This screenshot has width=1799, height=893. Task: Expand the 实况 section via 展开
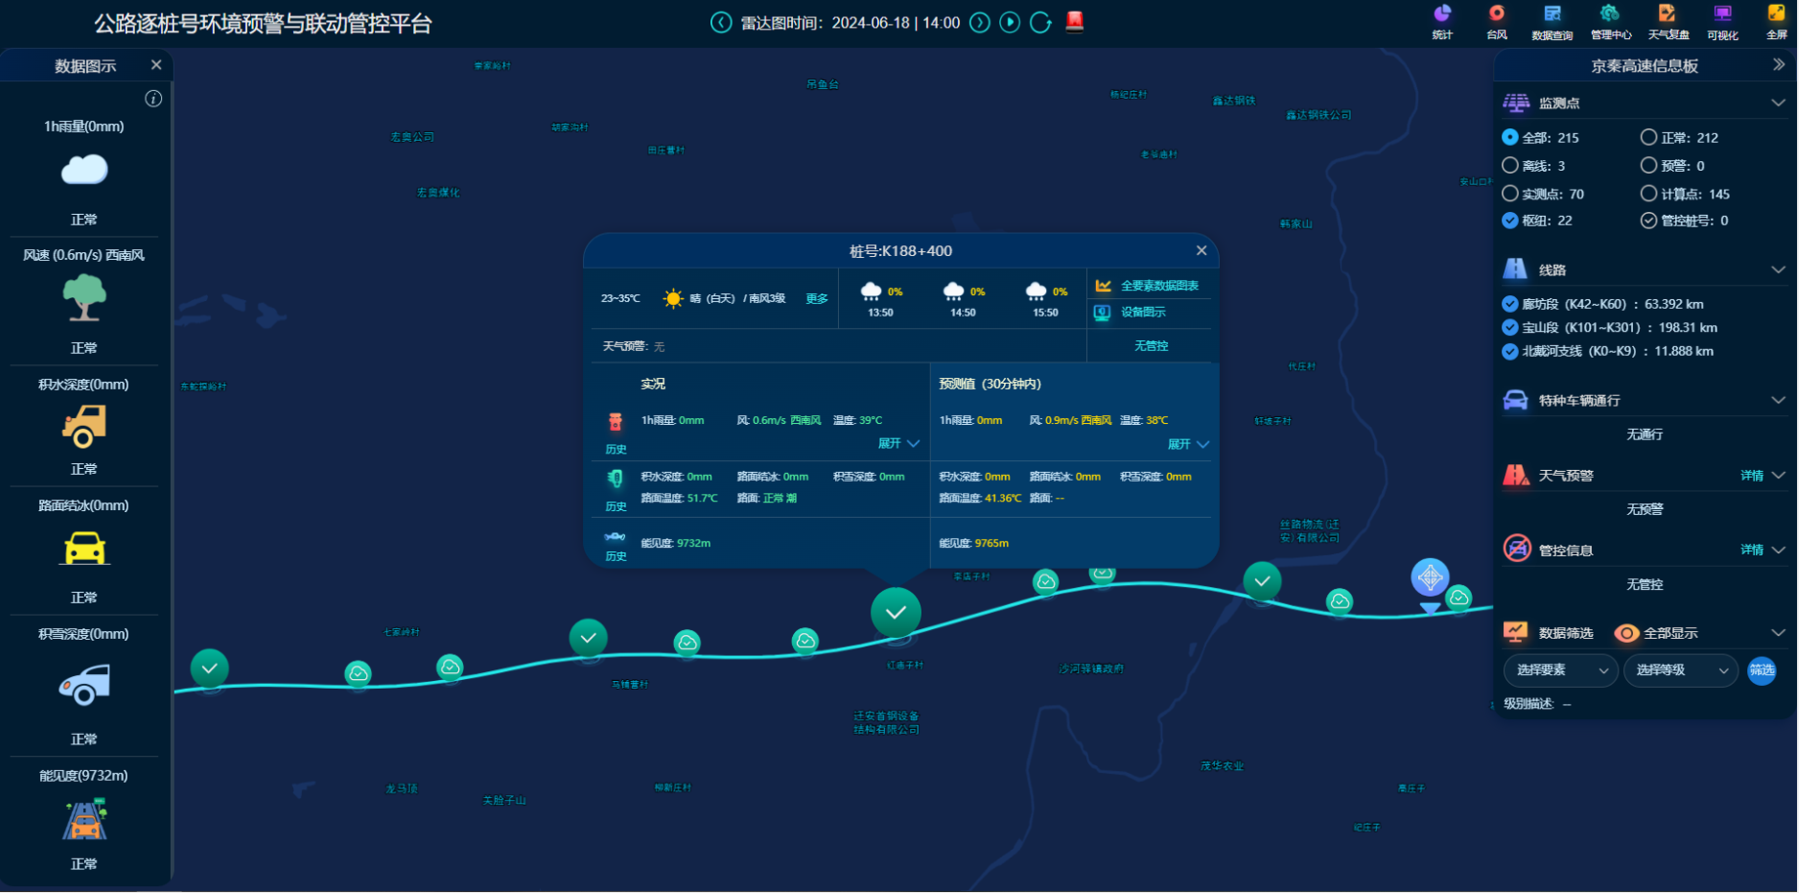[x=898, y=444]
